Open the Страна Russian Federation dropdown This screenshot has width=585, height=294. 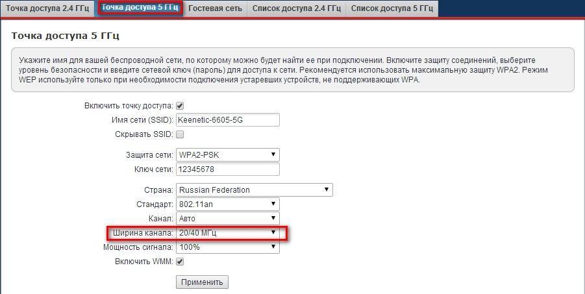[254, 190]
